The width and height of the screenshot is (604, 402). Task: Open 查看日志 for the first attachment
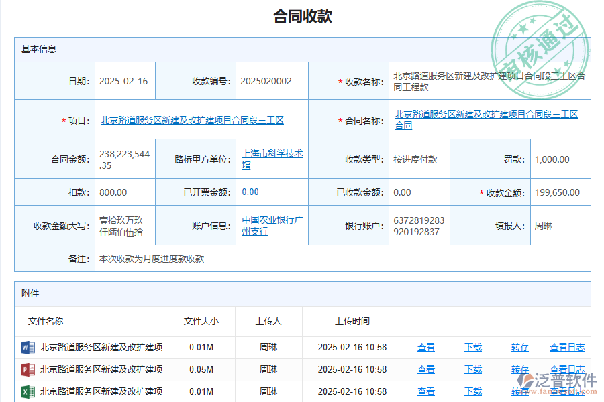point(568,348)
